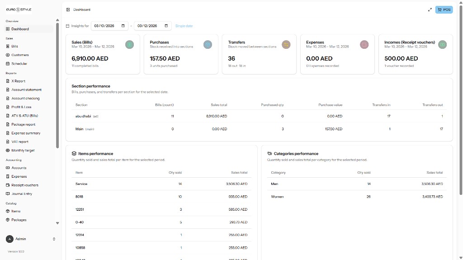Click the Items performance layers icon
The image size is (463, 260).
tap(74, 154)
